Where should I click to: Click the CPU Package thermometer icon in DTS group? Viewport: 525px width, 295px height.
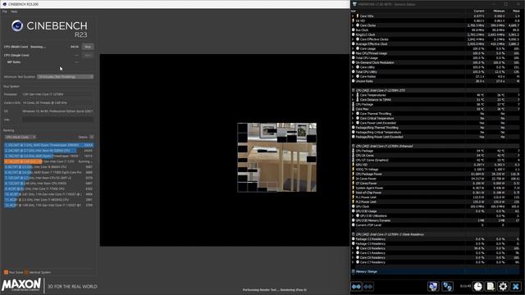coord(354,104)
